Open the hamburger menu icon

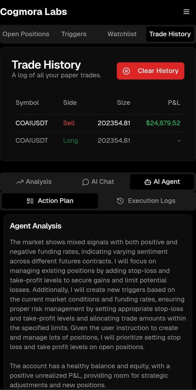coord(186,12)
